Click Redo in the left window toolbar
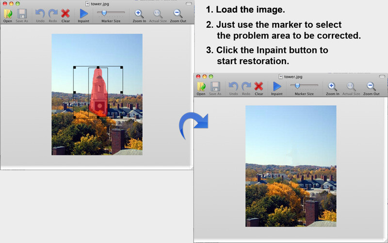The width and height of the screenshot is (388, 243). tap(53, 16)
